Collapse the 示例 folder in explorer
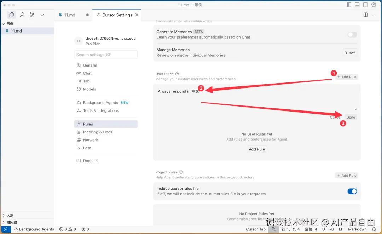 pos(28,24)
